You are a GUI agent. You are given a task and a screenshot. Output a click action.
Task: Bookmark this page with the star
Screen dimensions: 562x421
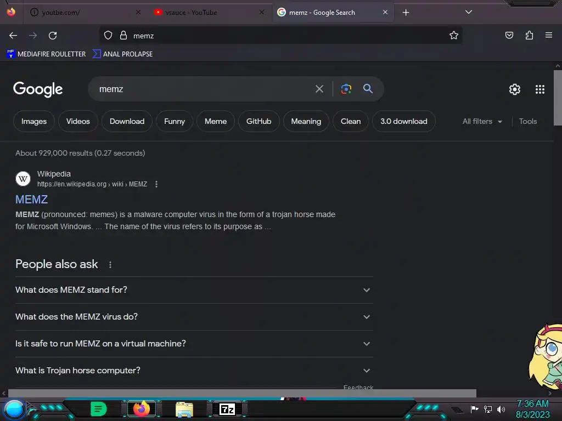[454, 36]
